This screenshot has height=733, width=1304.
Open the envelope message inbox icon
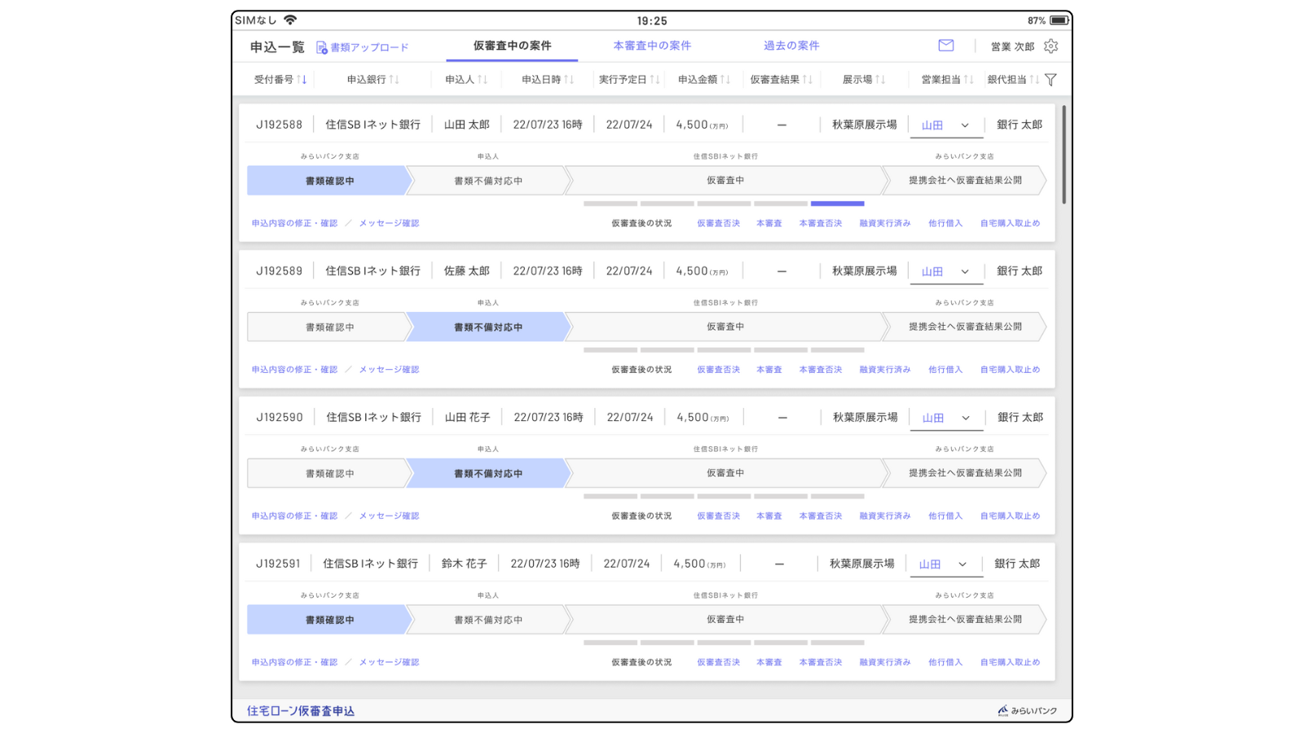946,46
